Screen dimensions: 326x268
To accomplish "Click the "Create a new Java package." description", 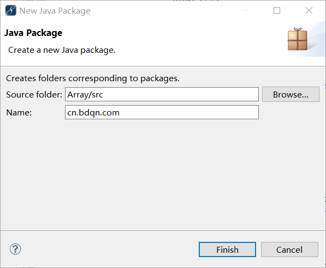I will [x=62, y=50].
